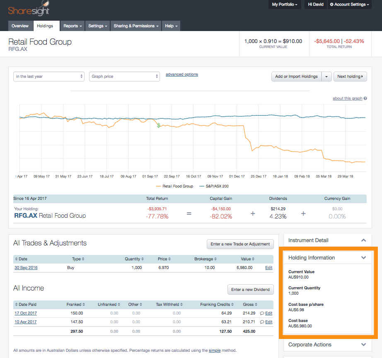Viewport: 382px width, 358px height.
Task: Open the Reports menu
Action: [x=73, y=26]
